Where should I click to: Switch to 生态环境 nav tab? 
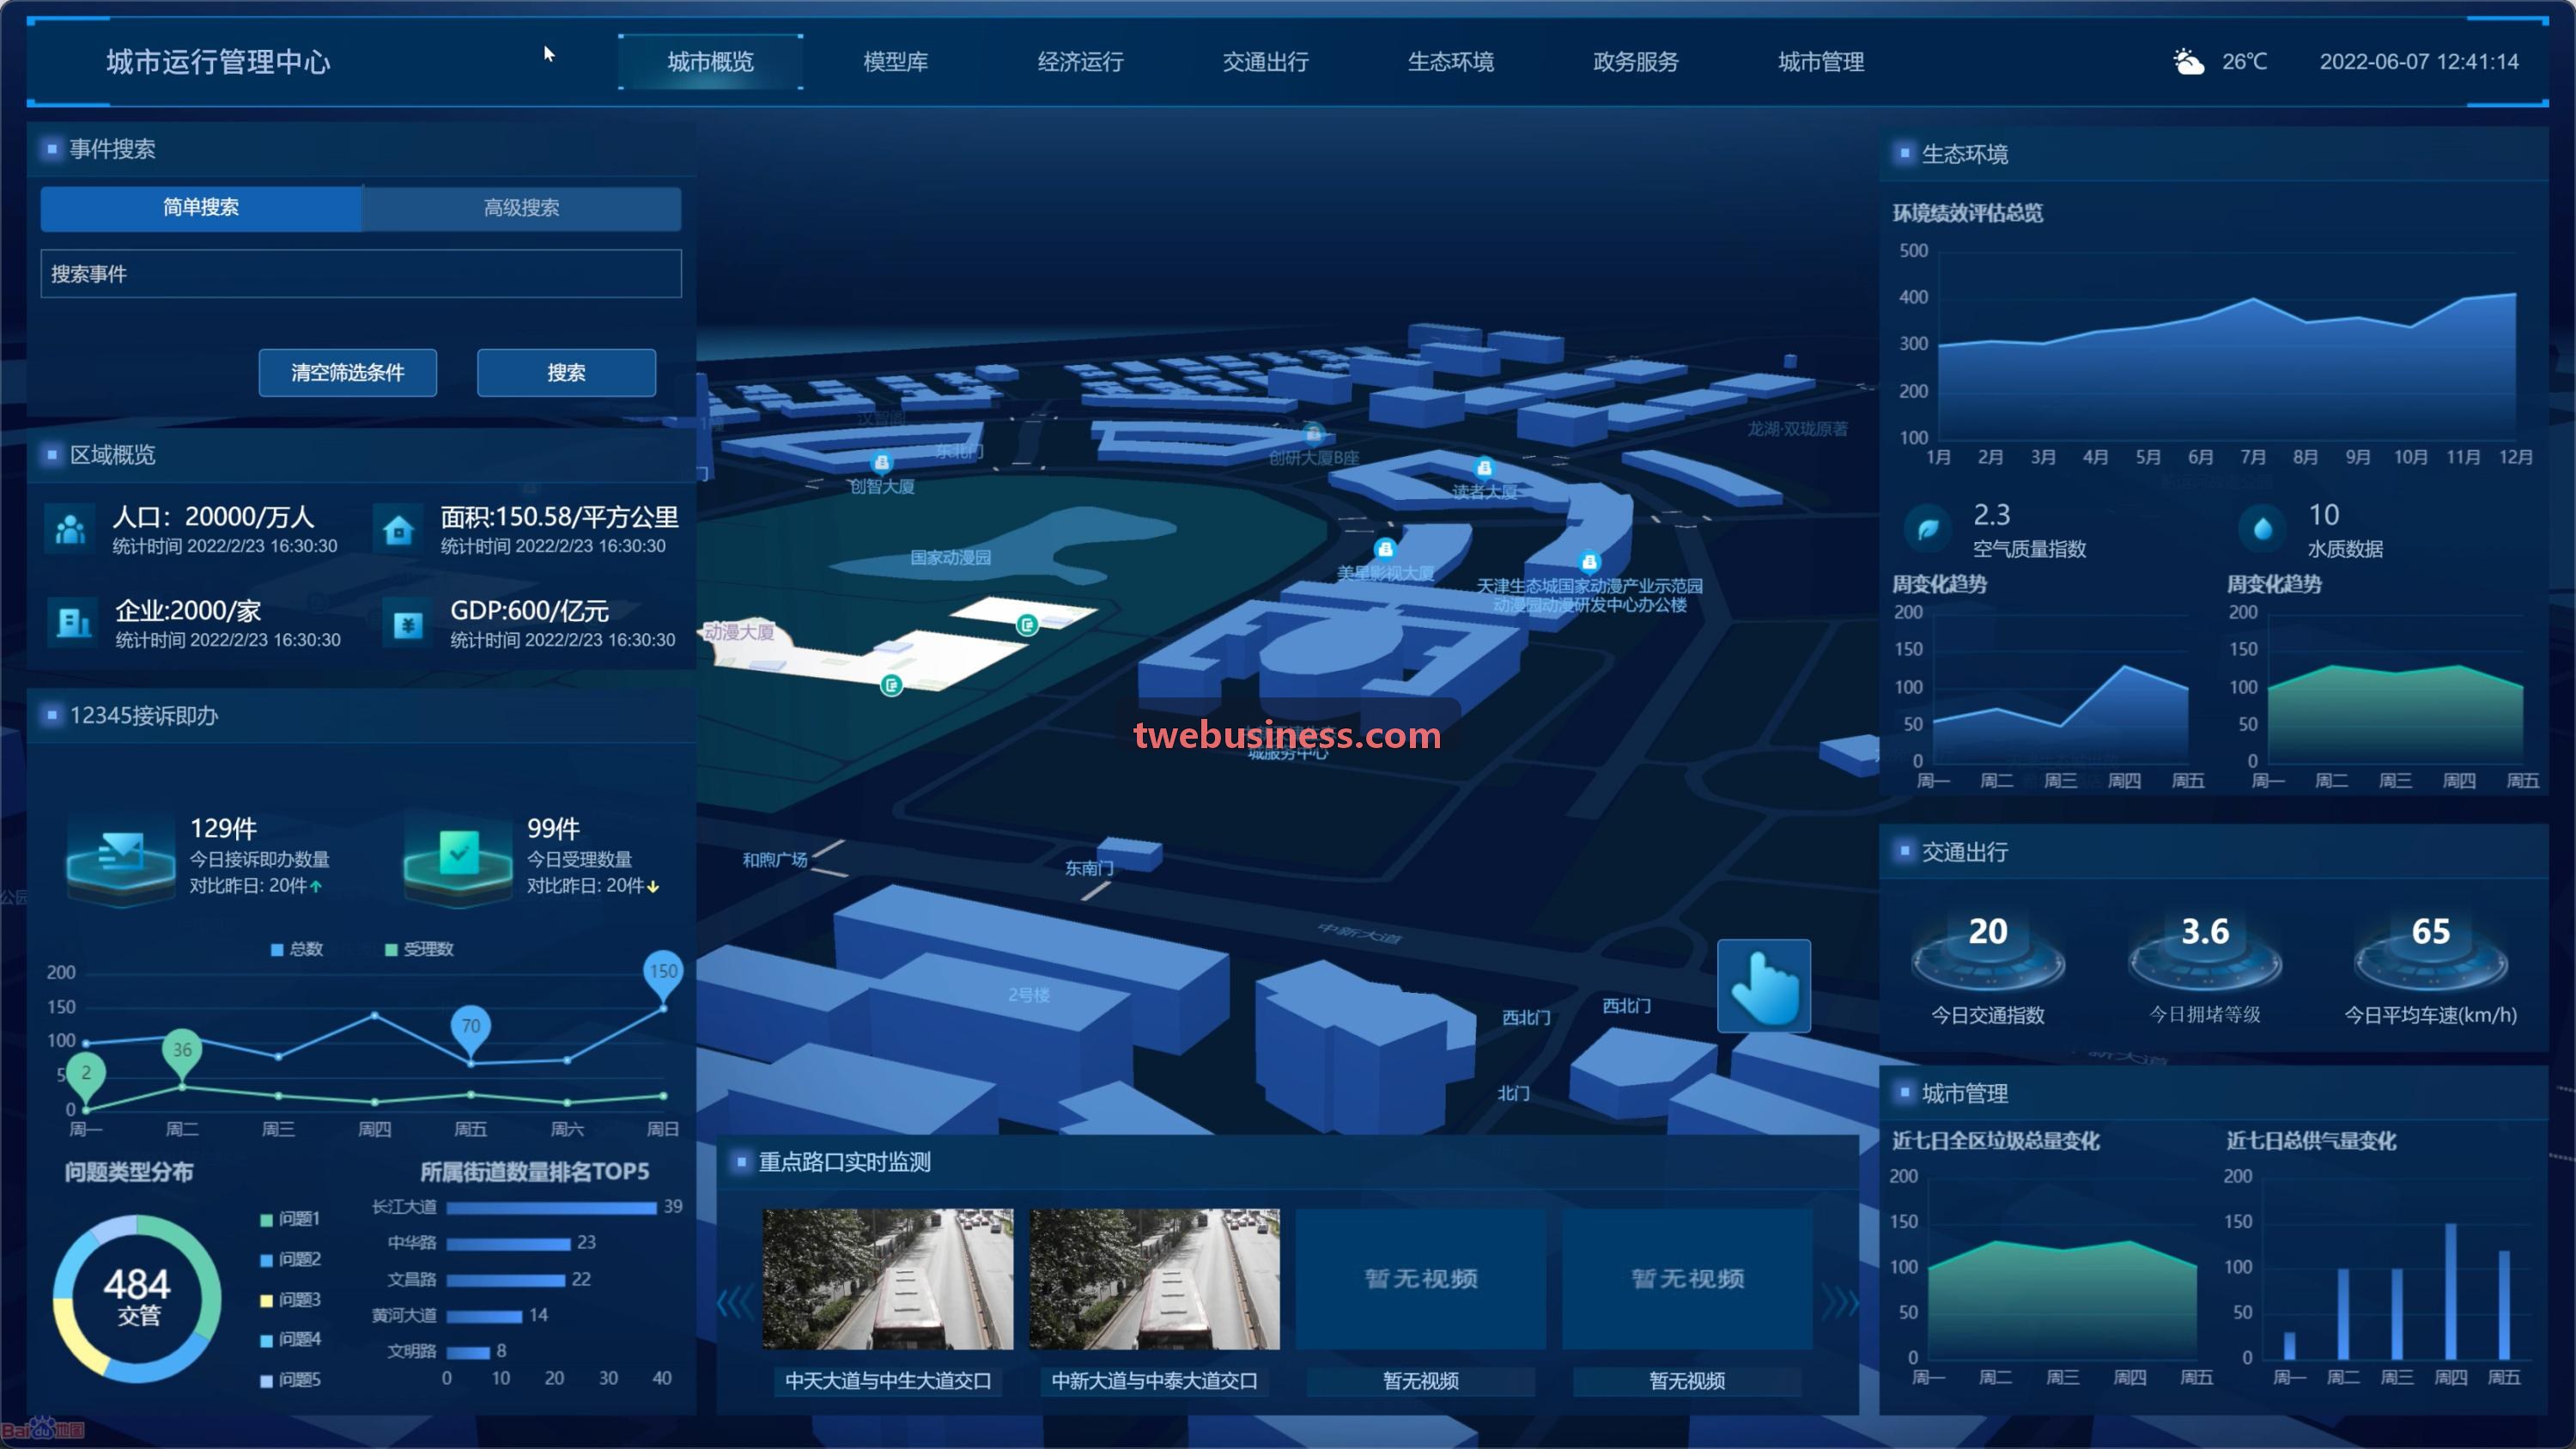coord(1451,62)
